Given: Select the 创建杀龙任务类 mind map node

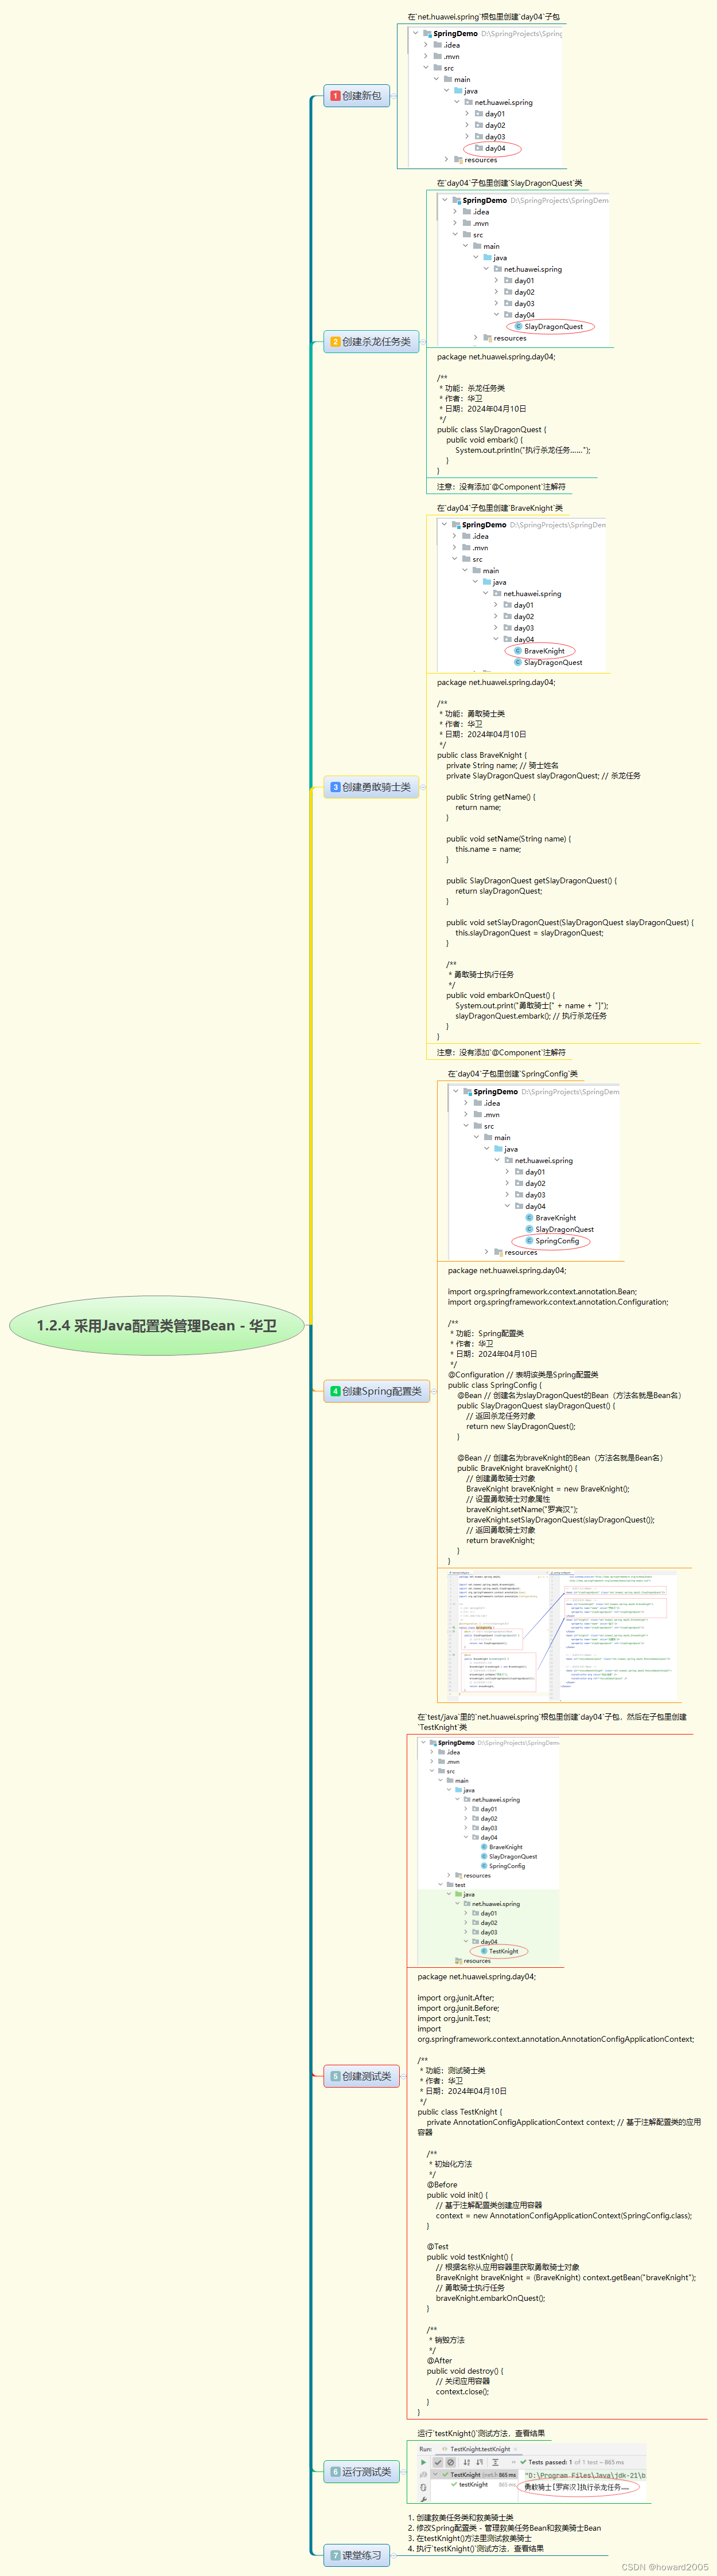Looking at the screenshot, I should [371, 342].
